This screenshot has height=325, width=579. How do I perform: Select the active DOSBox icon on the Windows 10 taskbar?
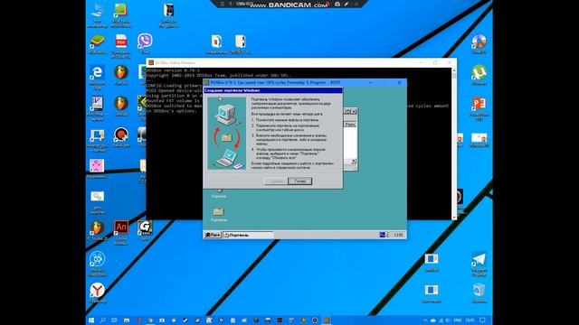click(x=327, y=320)
